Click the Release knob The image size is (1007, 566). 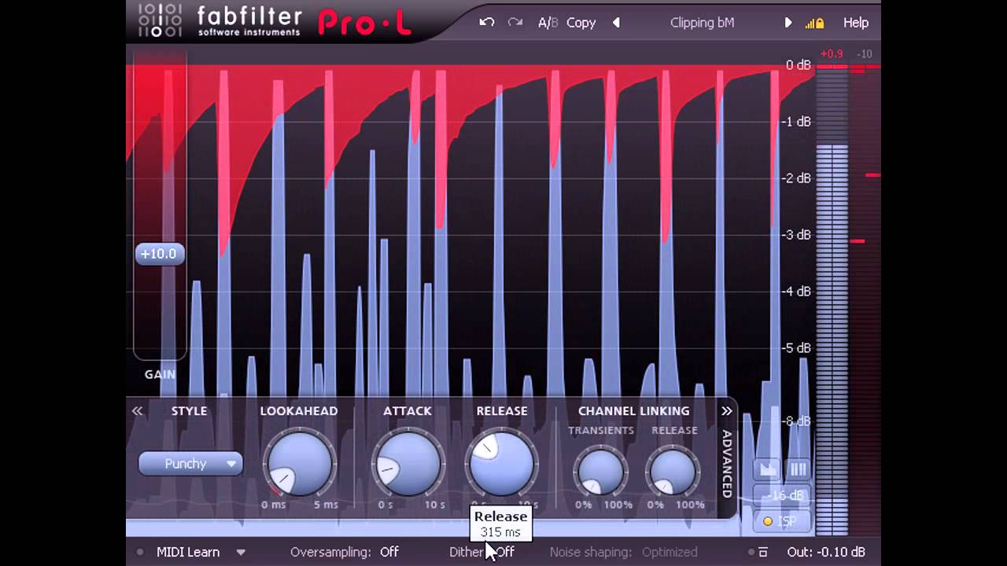(501, 464)
